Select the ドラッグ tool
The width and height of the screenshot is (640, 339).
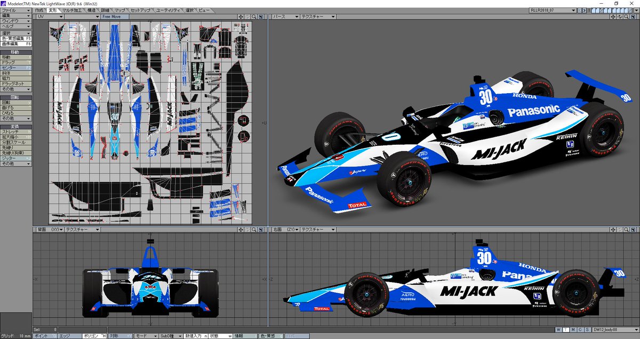click(16, 63)
